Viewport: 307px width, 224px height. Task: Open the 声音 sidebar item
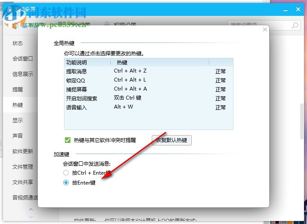click(x=18, y=136)
